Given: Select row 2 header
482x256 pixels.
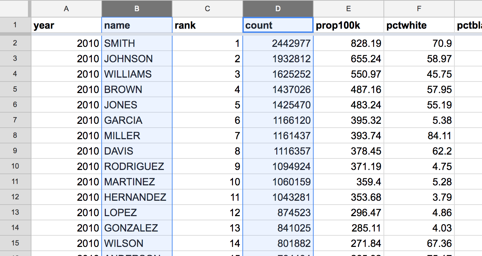Looking at the screenshot, I should coord(15,43).
